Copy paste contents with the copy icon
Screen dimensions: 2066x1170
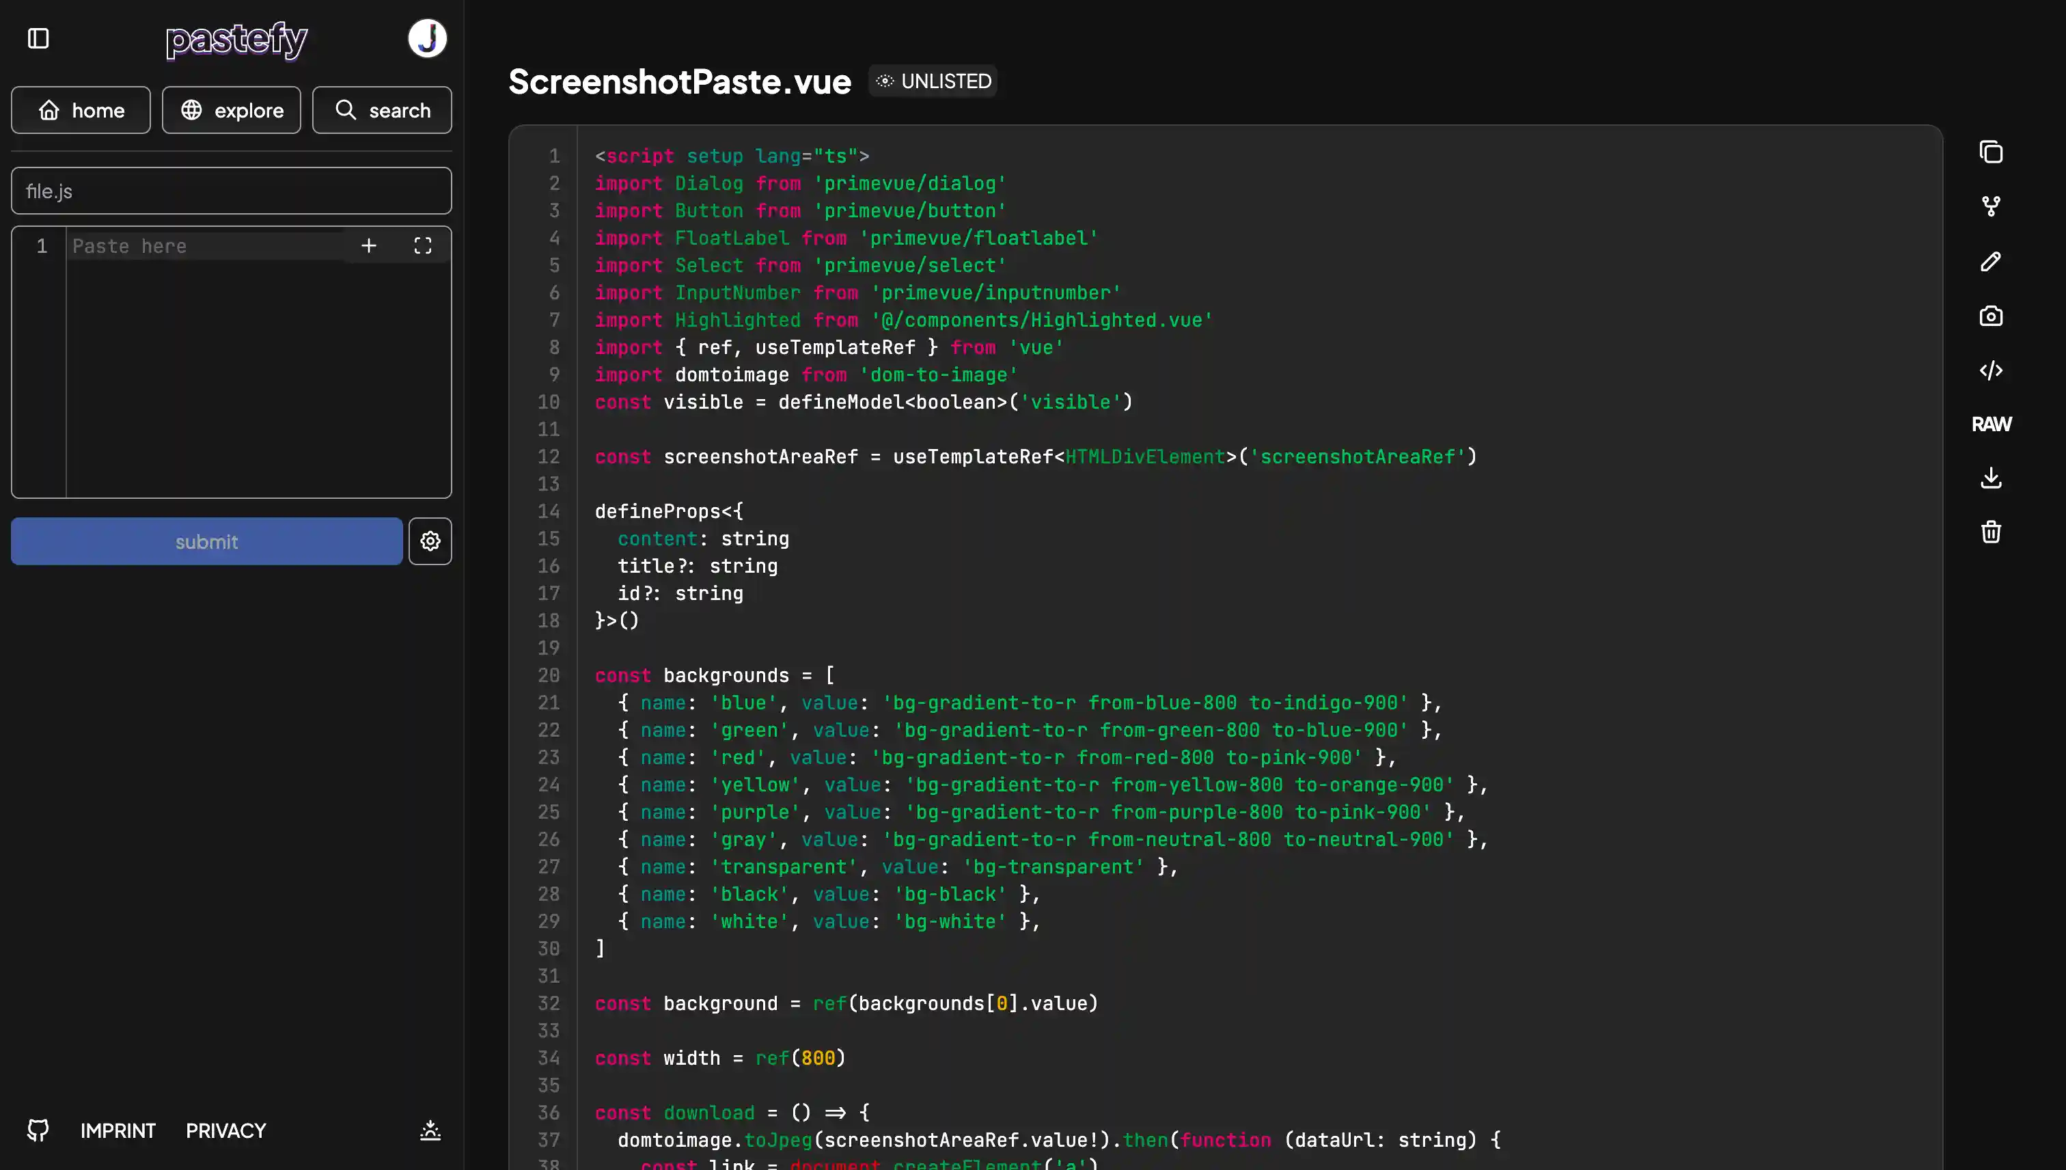(1990, 152)
